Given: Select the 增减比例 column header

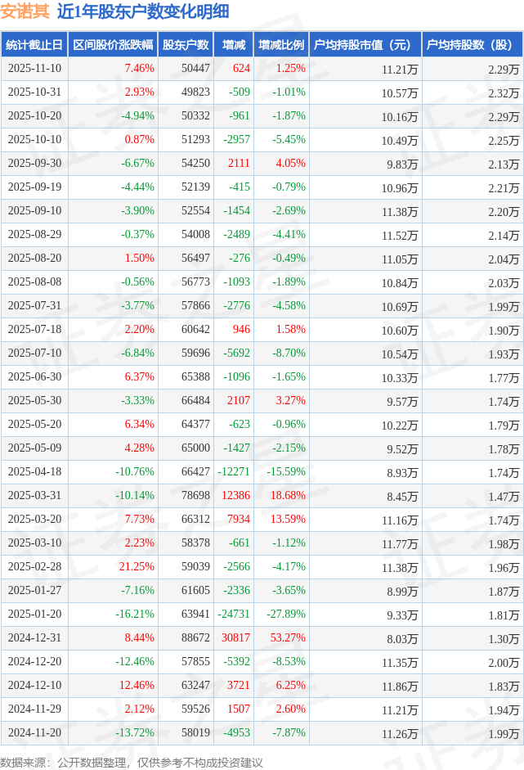Looking at the screenshot, I should click(x=280, y=45).
